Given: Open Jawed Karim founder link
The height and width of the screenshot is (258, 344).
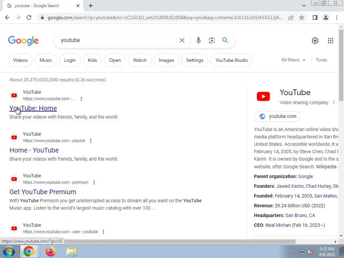Looking at the screenshot, I should click(x=290, y=186).
